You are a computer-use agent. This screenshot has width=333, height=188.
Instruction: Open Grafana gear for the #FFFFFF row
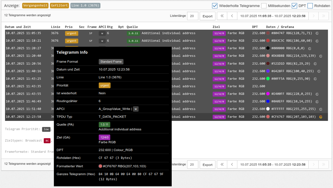(x=321, y=109)
